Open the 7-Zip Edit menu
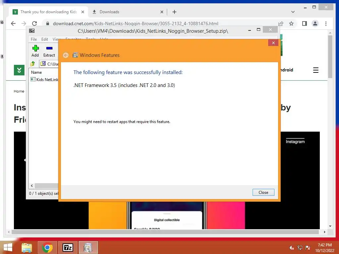This screenshot has height=254, width=339. coord(45,39)
